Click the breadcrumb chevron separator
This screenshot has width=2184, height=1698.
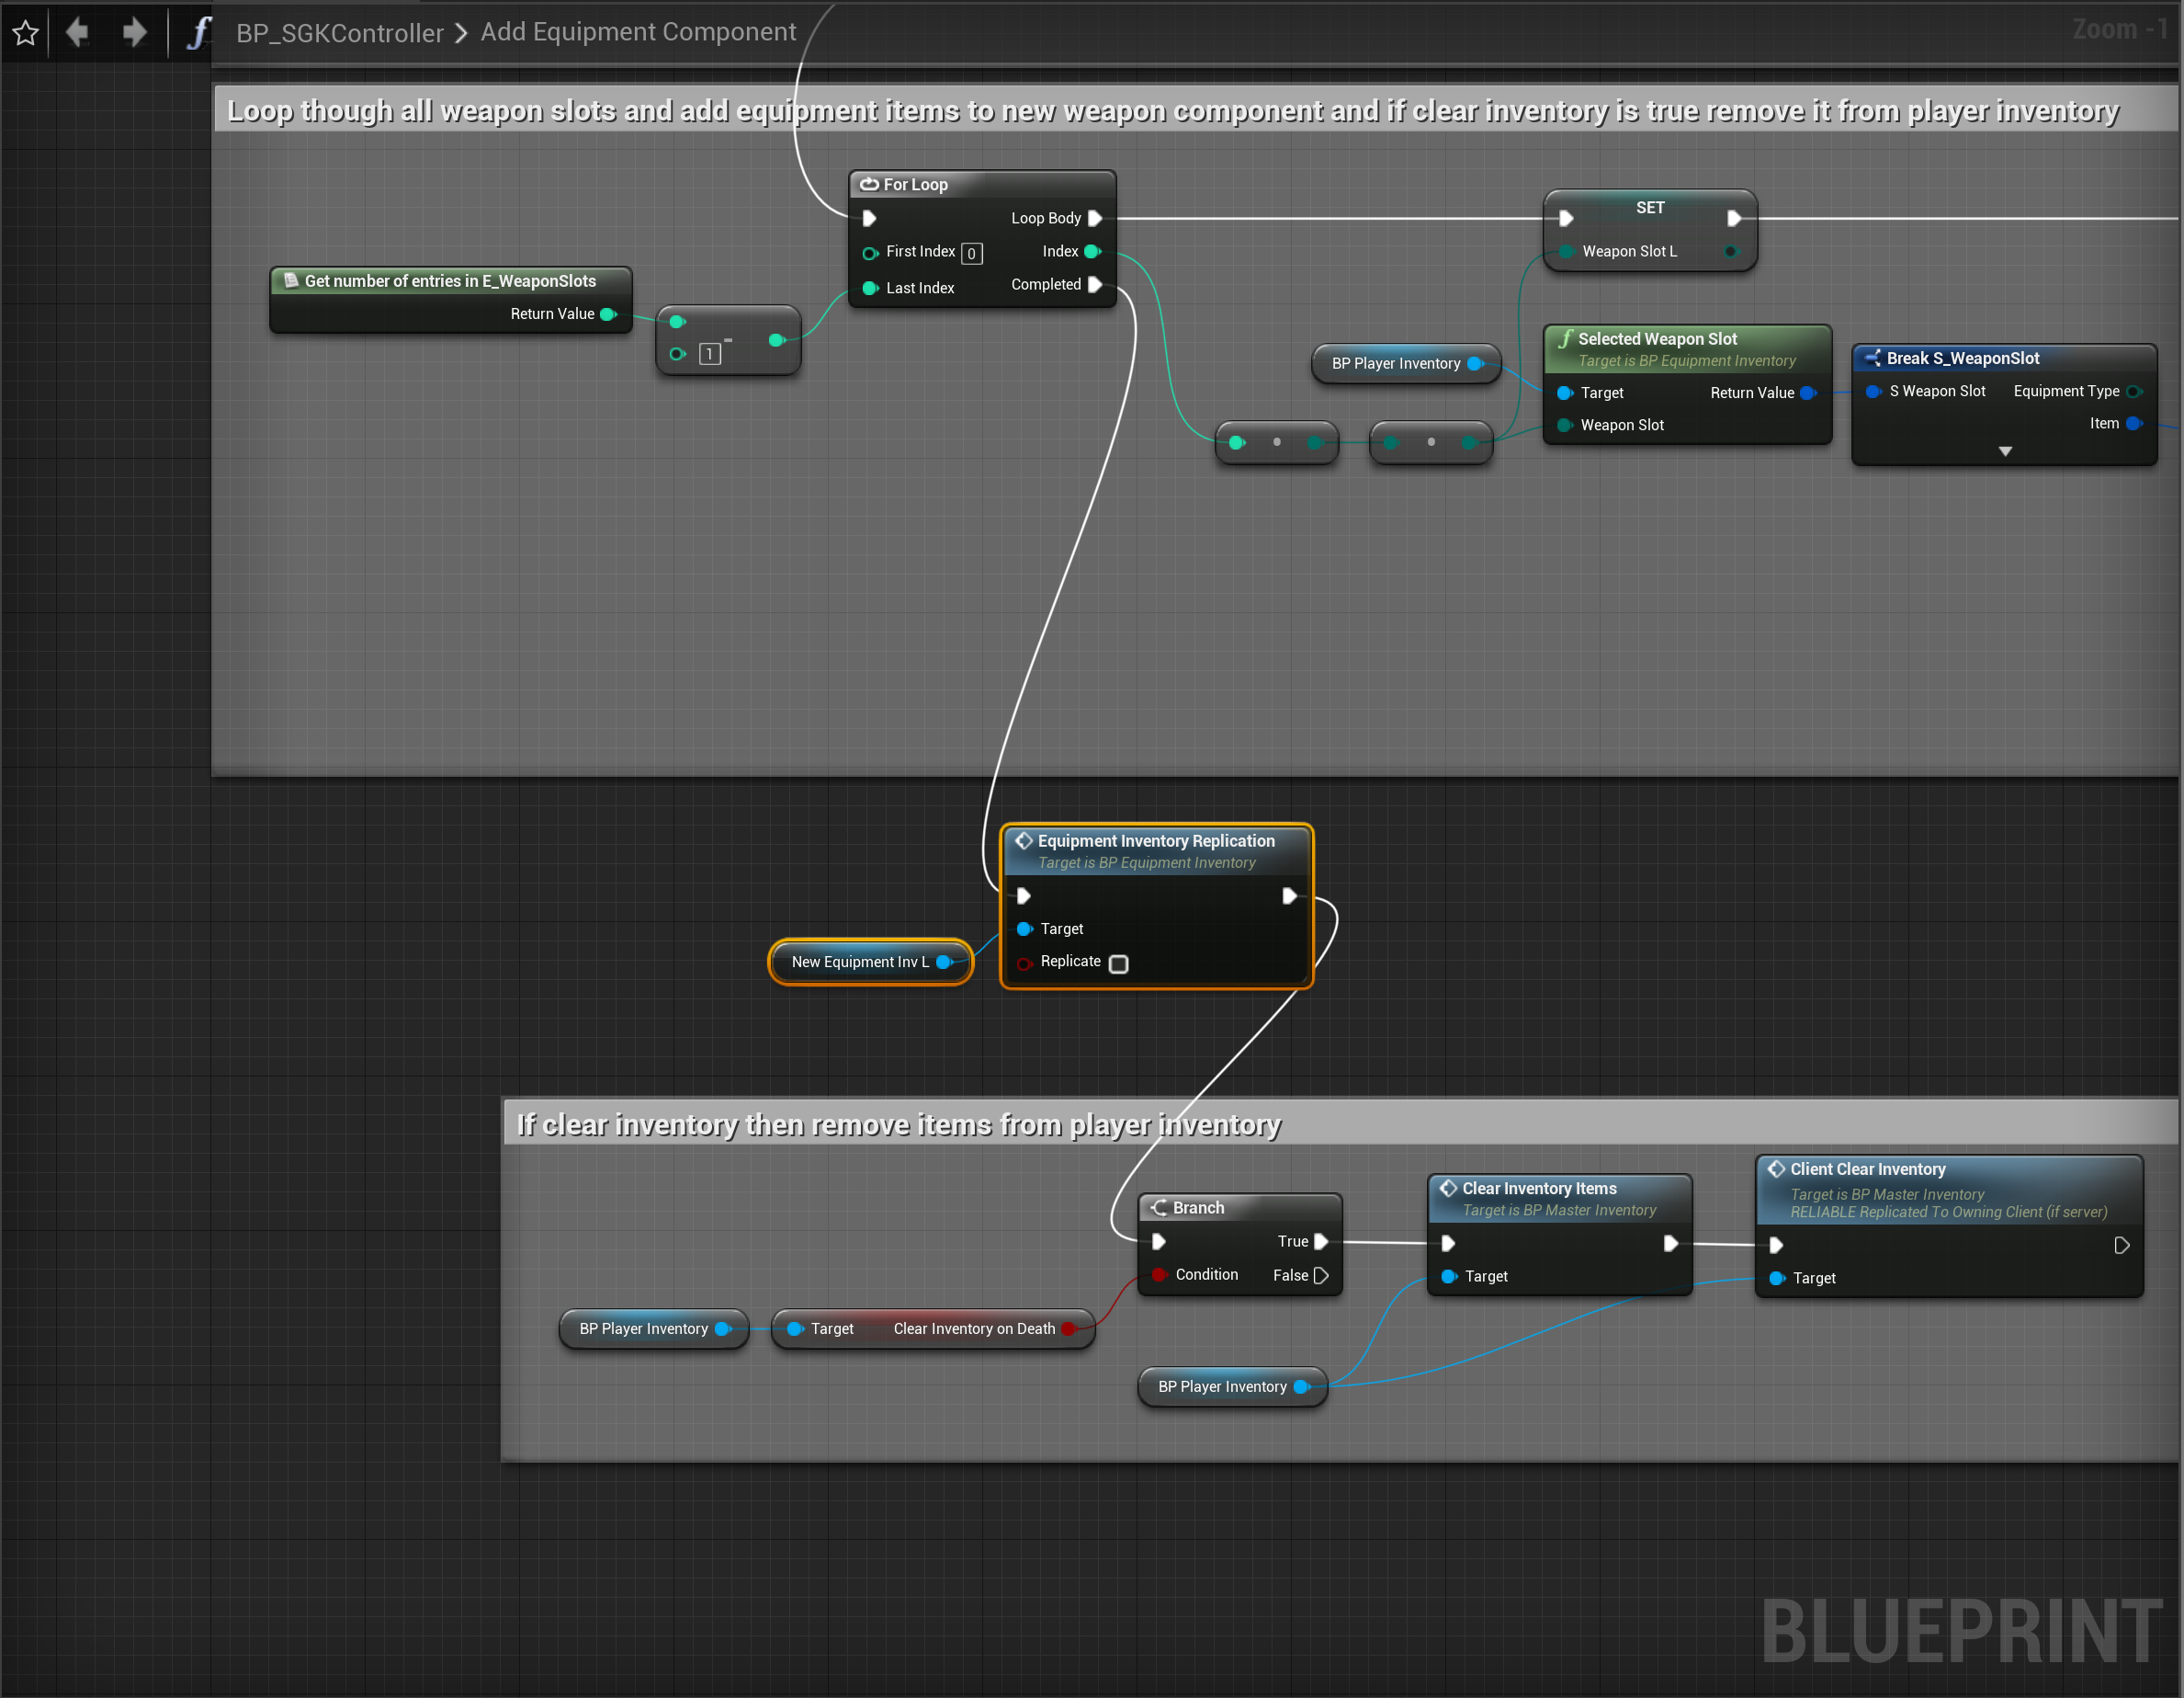[x=461, y=33]
